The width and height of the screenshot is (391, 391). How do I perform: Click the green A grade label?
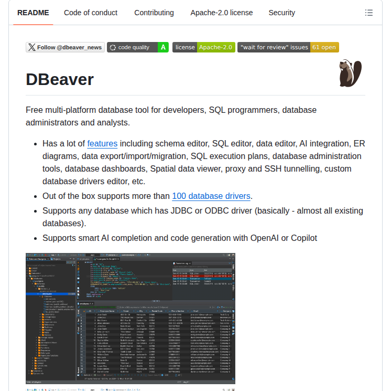coord(163,47)
